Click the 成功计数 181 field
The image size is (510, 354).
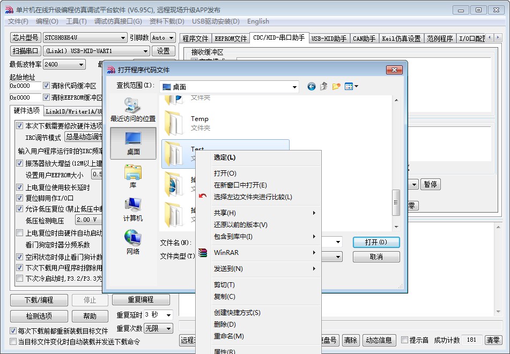471,340
